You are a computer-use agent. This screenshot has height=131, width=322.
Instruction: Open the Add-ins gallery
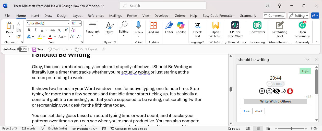(154, 28)
